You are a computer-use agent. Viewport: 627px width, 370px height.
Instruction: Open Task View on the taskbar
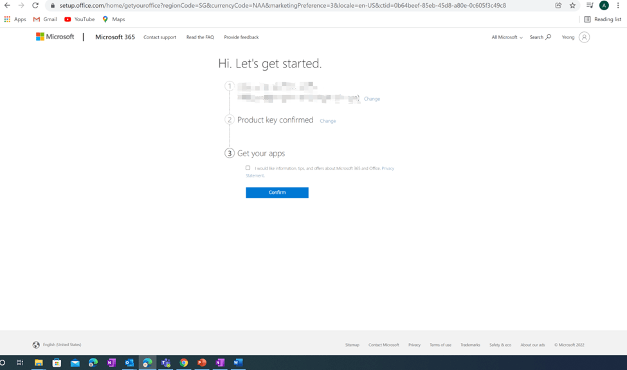pos(19,363)
